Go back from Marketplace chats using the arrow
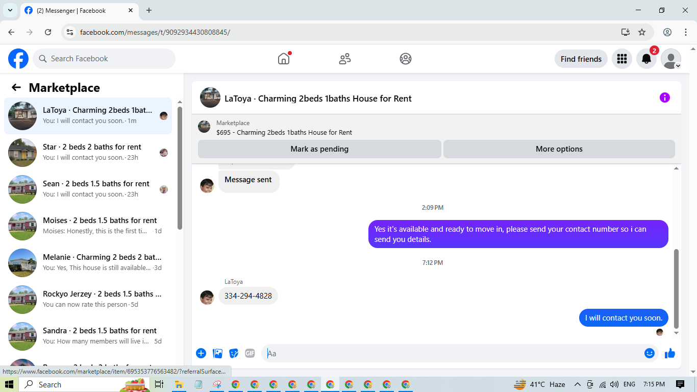This screenshot has width=697, height=392. pyautogui.click(x=16, y=87)
